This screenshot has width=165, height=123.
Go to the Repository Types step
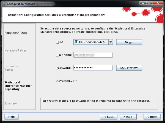point(16,33)
